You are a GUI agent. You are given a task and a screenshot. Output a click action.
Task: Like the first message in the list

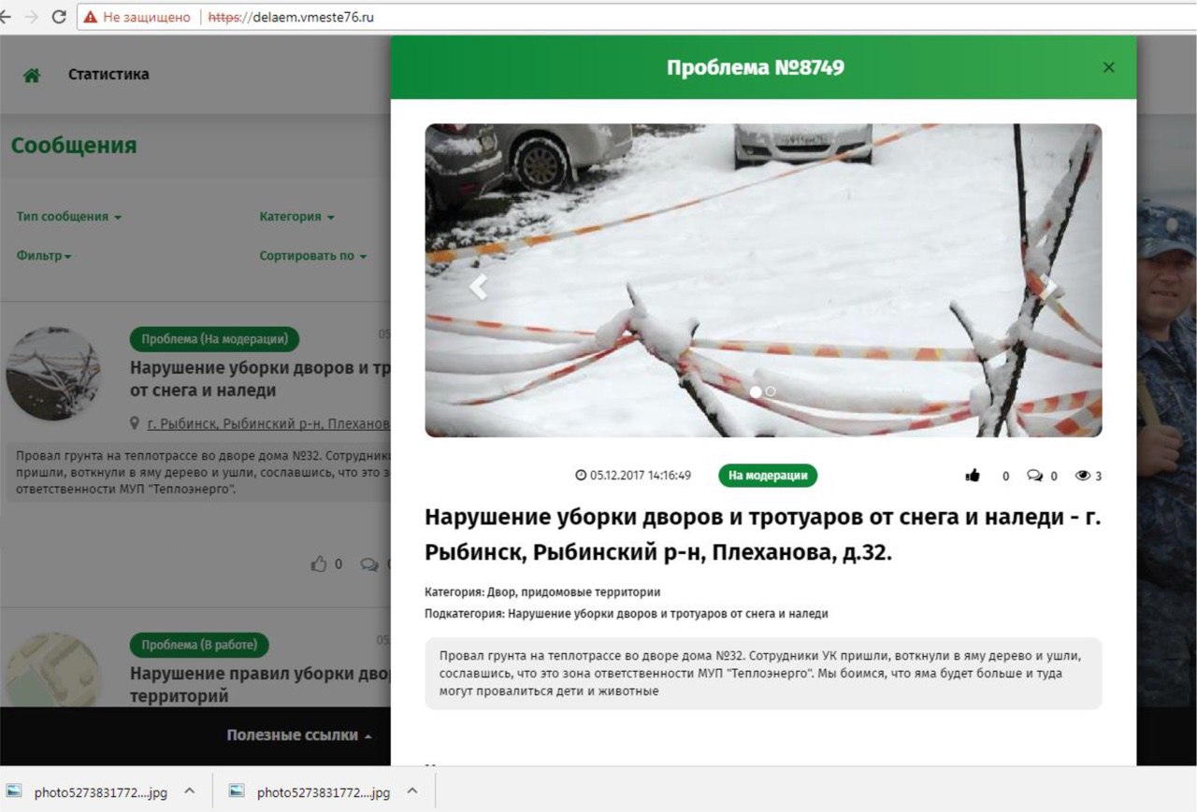320,564
